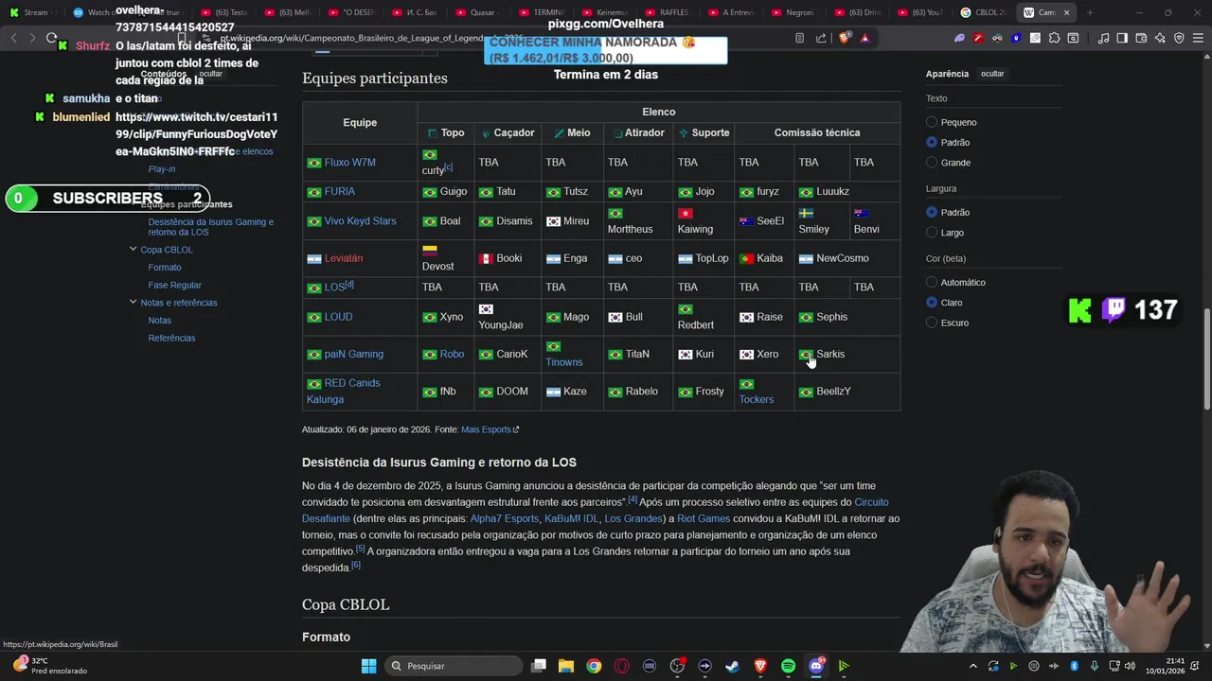Select Claro color mode
Image resolution: width=1212 pixels, height=681 pixels.
[932, 303]
